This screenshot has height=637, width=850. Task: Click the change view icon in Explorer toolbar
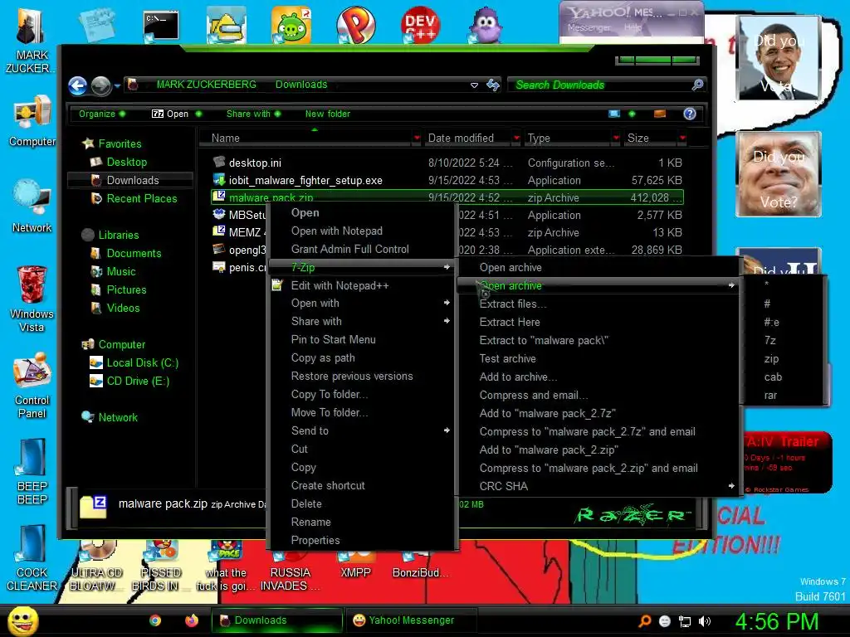tap(614, 114)
